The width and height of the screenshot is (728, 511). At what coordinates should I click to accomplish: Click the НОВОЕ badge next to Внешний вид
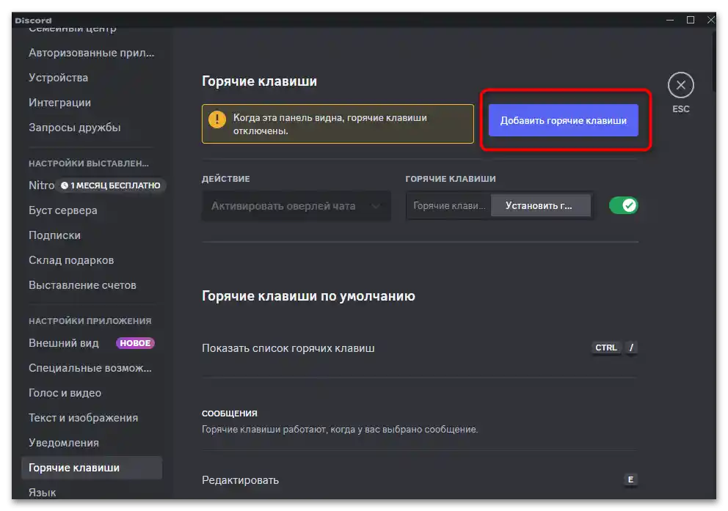pyautogui.click(x=135, y=343)
